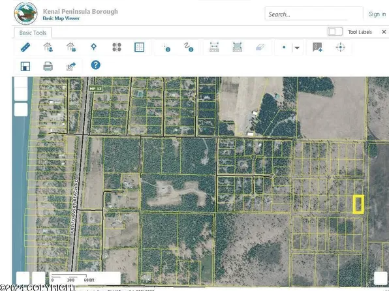
Task: Choose the measure area tool
Action: point(238,47)
